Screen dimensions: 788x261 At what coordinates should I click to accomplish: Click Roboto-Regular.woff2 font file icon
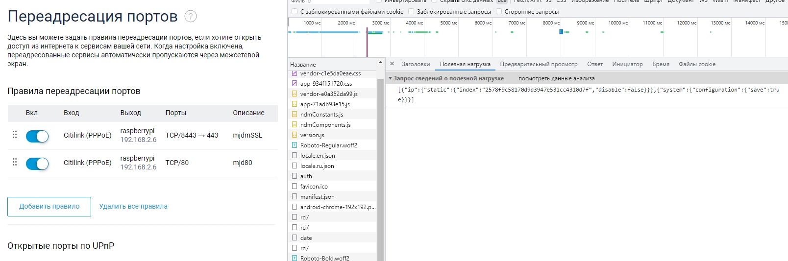[295, 145]
